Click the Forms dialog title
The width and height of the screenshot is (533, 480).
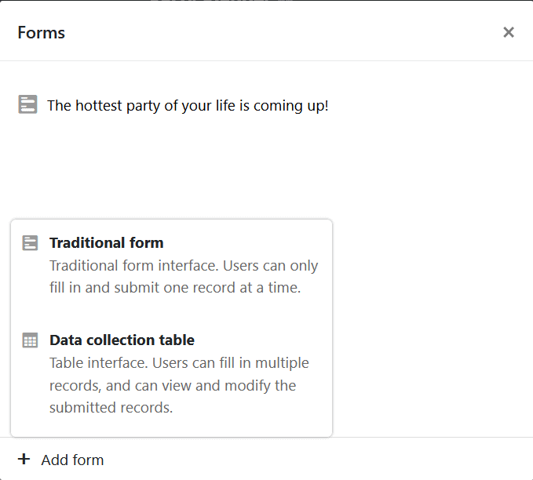pyautogui.click(x=42, y=33)
